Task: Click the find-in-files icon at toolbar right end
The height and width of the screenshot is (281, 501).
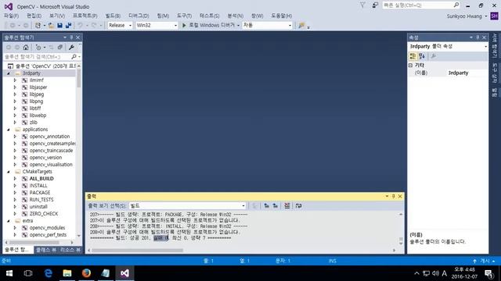Action: (301, 25)
